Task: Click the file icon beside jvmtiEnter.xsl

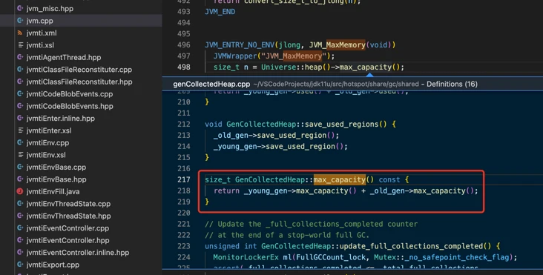Action: click(20, 130)
